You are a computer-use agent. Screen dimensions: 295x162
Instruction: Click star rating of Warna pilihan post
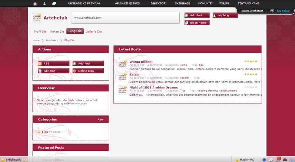tap(251, 61)
